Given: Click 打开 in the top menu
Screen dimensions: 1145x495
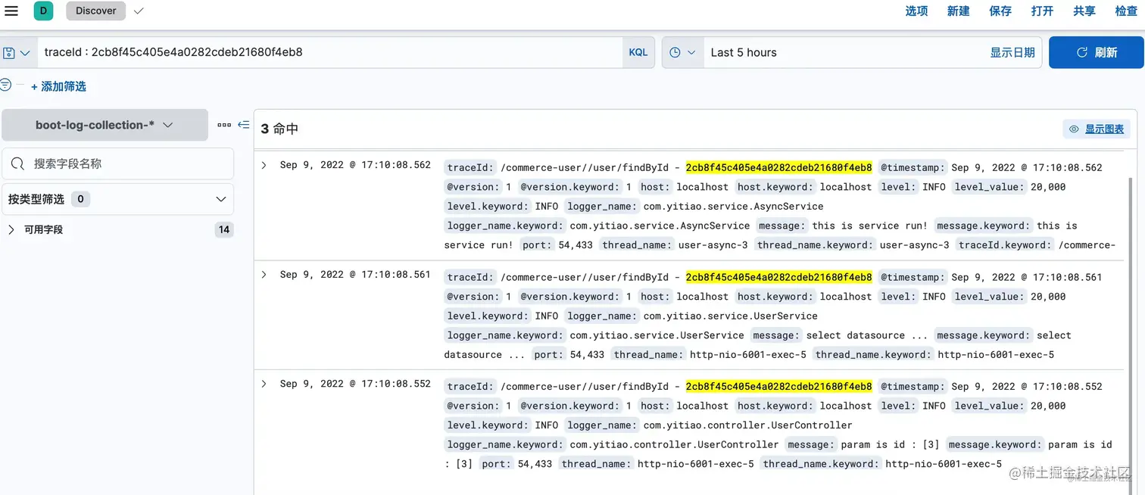Looking at the screenshot, I should (1042, 11).
